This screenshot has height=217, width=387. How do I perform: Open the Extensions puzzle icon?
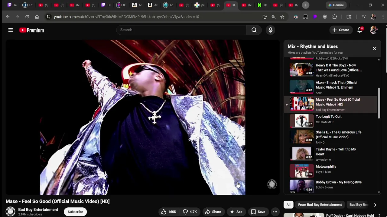click(334, 17)
